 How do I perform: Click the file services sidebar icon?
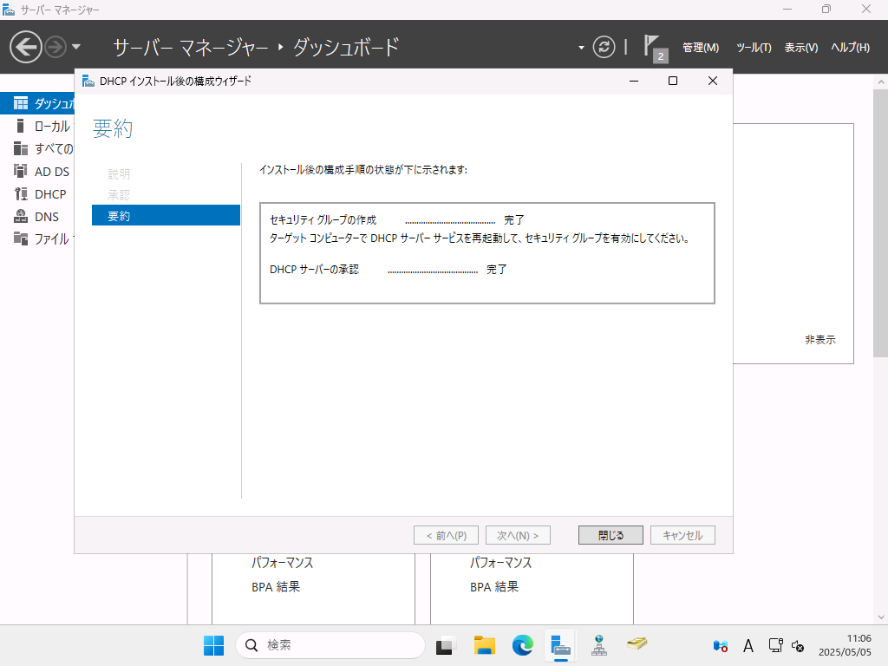click(x=21, y=238)
